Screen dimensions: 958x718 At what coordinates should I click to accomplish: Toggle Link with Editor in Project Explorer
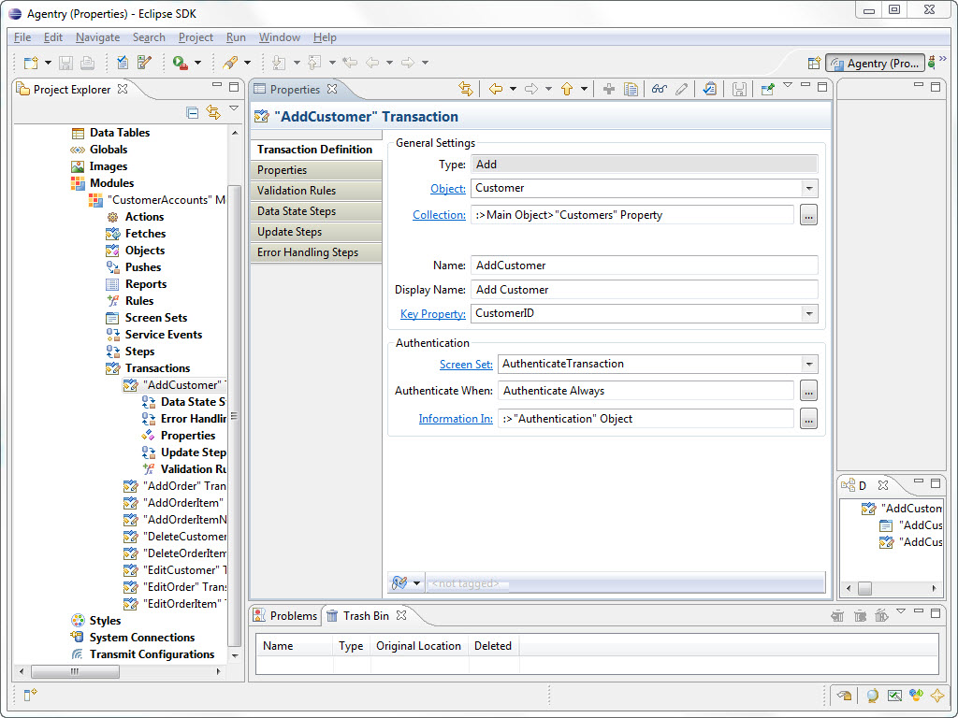coord(212,112)
